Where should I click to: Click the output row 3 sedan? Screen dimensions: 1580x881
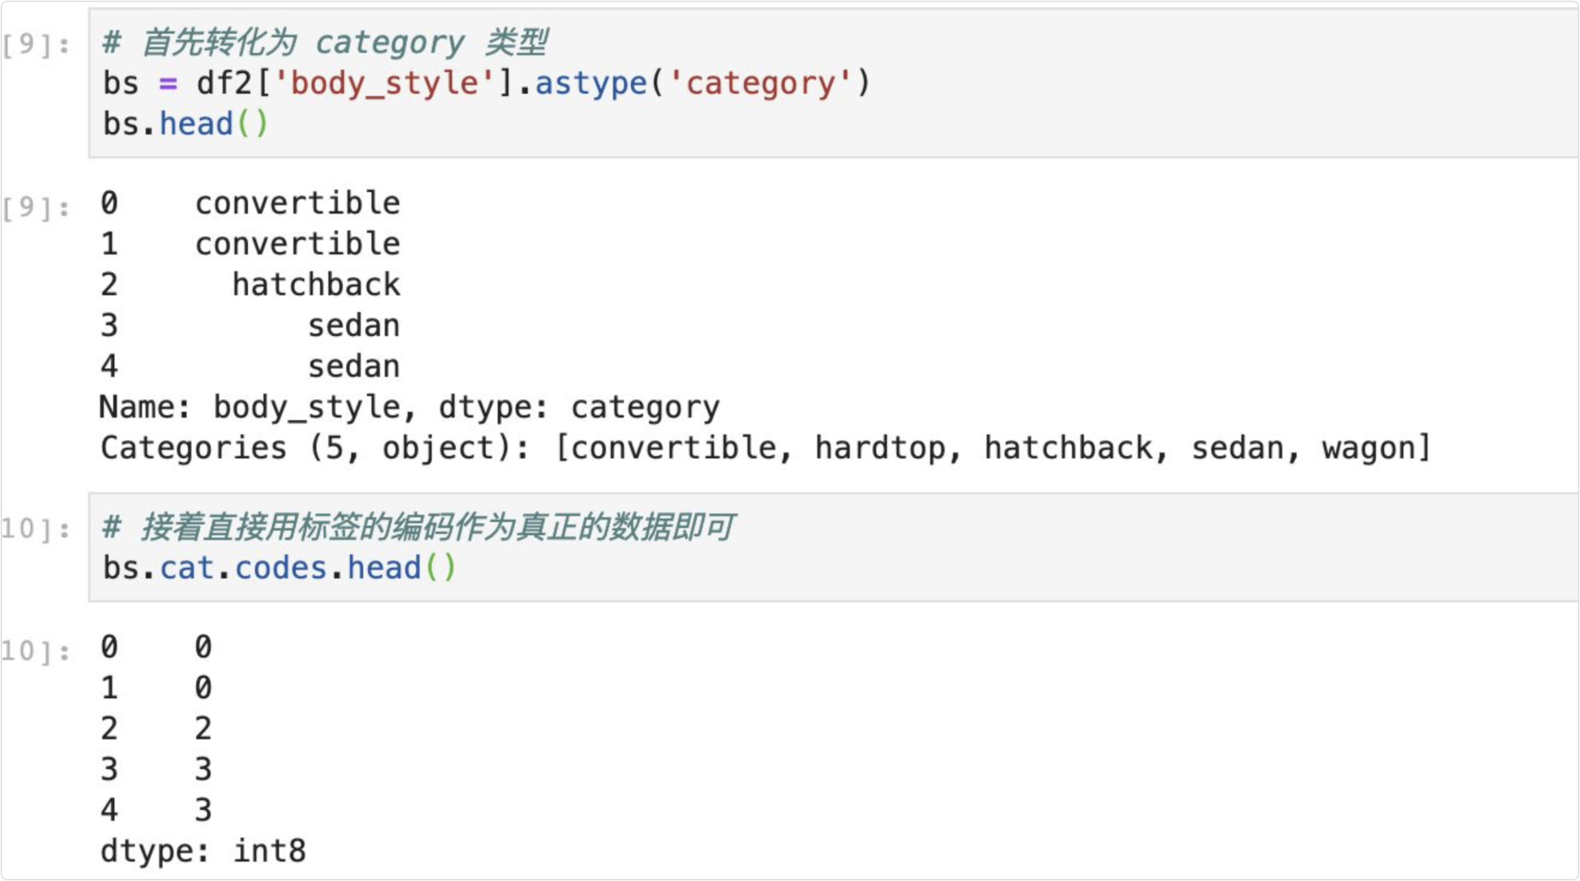(250, 325)
